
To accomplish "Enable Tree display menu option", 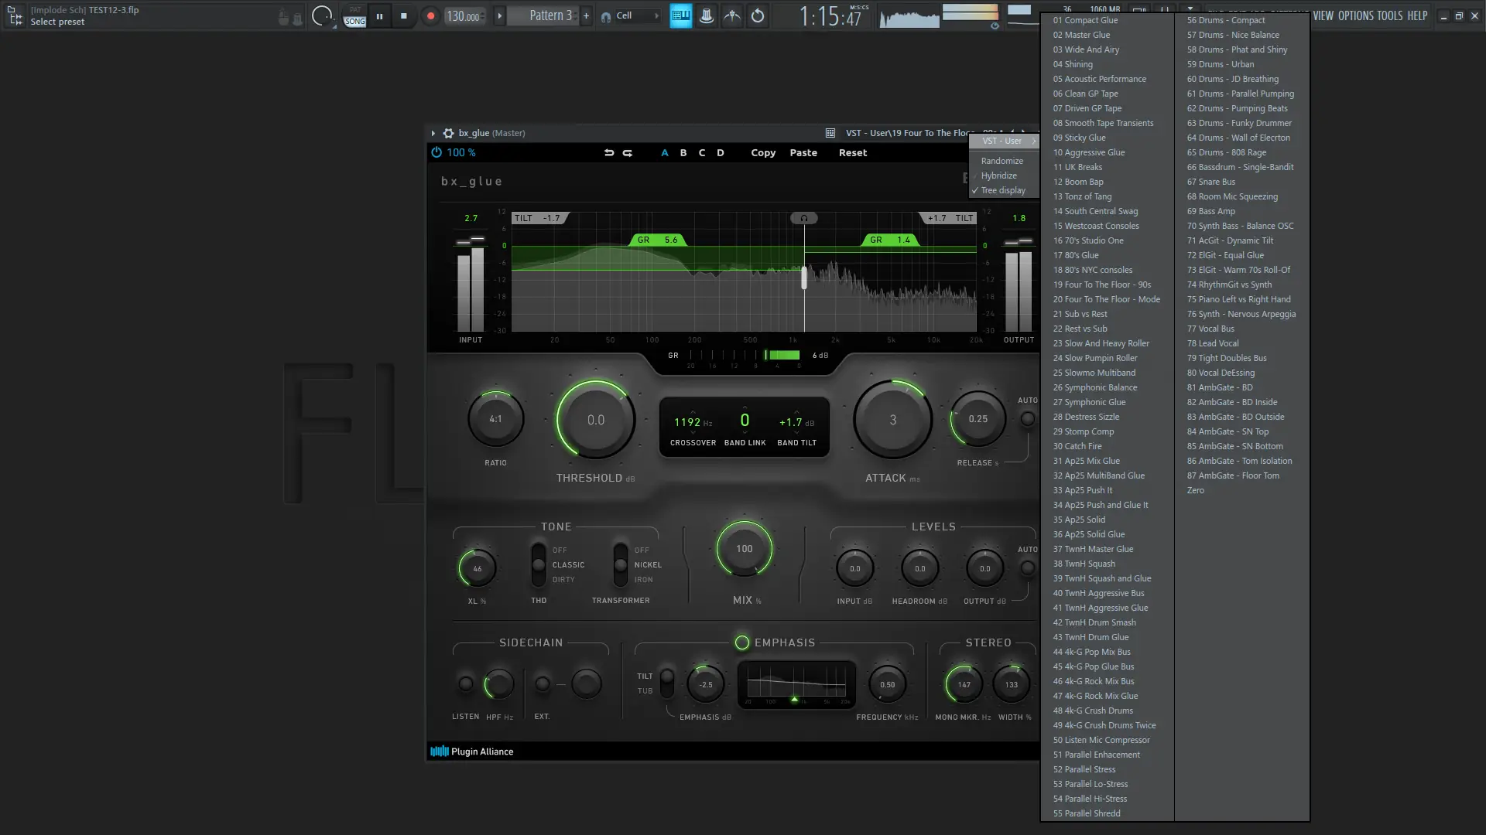I will click(x=1002, y=190).
